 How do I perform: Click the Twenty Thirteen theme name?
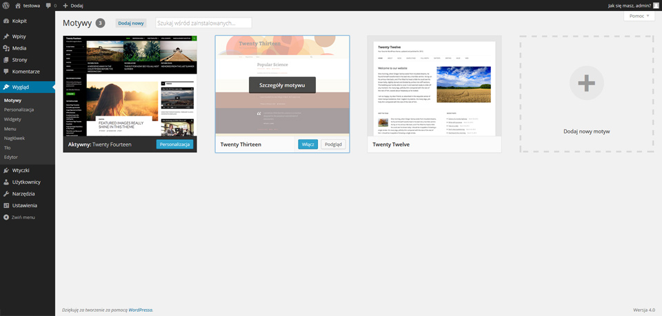(x=241, y=145)
